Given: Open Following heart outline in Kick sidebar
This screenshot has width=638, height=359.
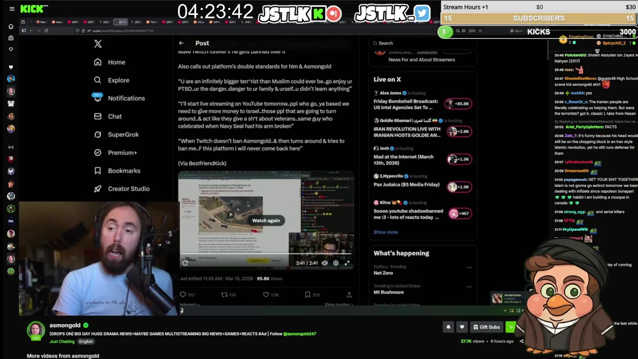Looking at the screenshot, I should 11,49.
